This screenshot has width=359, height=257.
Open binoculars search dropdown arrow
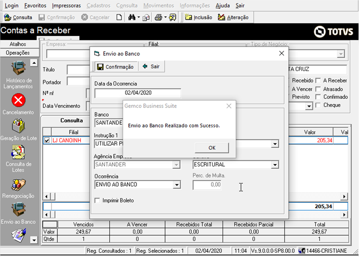pyautogui.click(x=139, y=17)
